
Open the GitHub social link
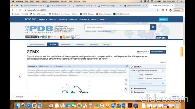[165, 38]
